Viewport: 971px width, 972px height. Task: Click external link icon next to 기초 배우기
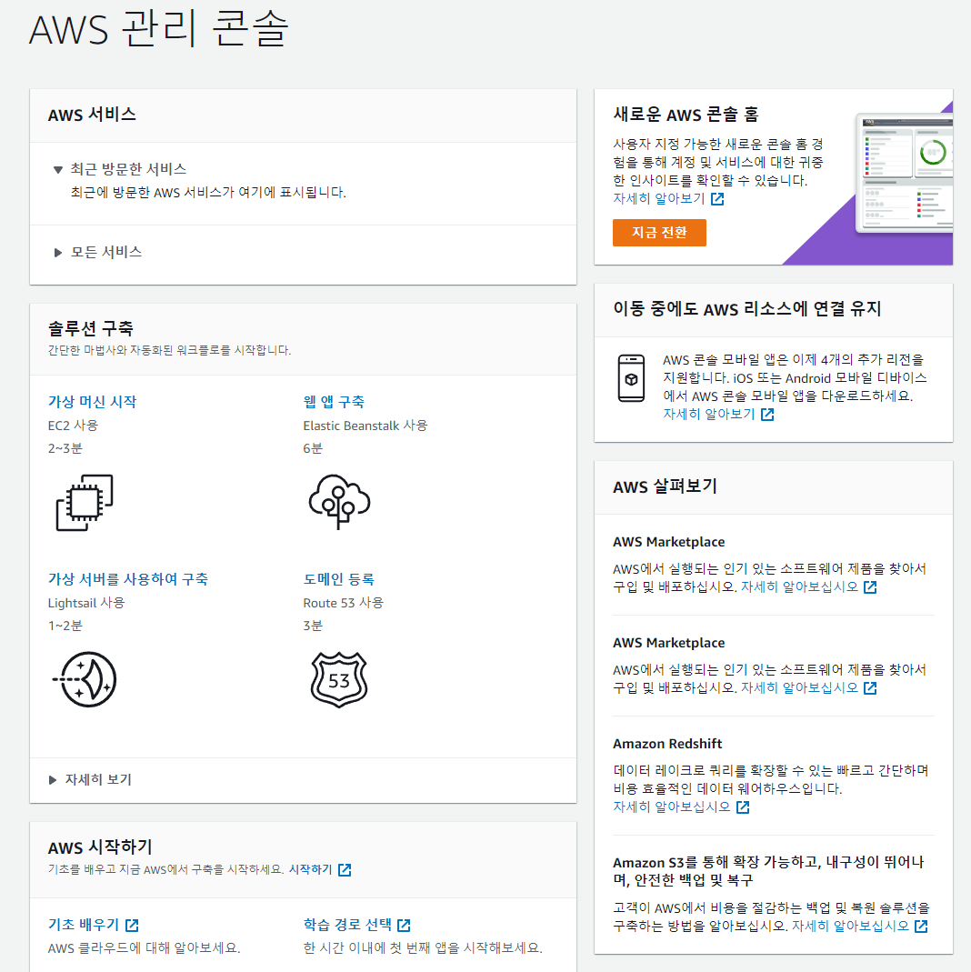click(x=132, y=926)
